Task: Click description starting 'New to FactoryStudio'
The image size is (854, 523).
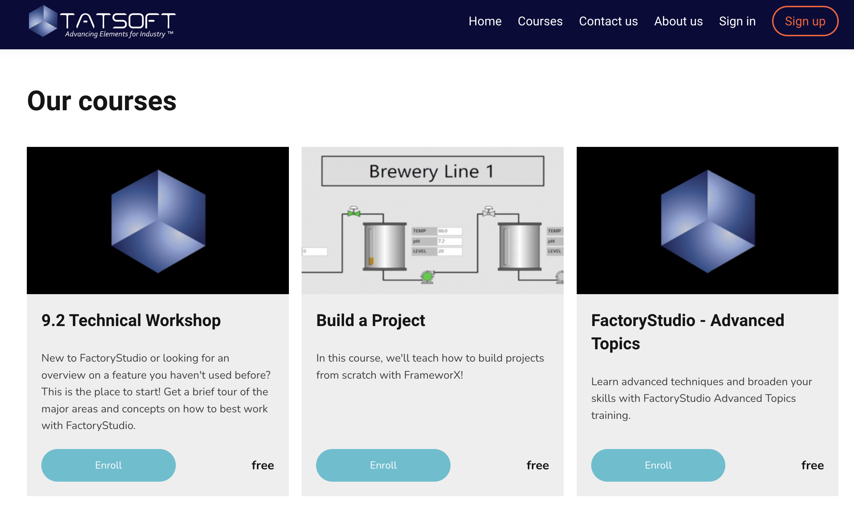Action: click(x=156, y=392)
